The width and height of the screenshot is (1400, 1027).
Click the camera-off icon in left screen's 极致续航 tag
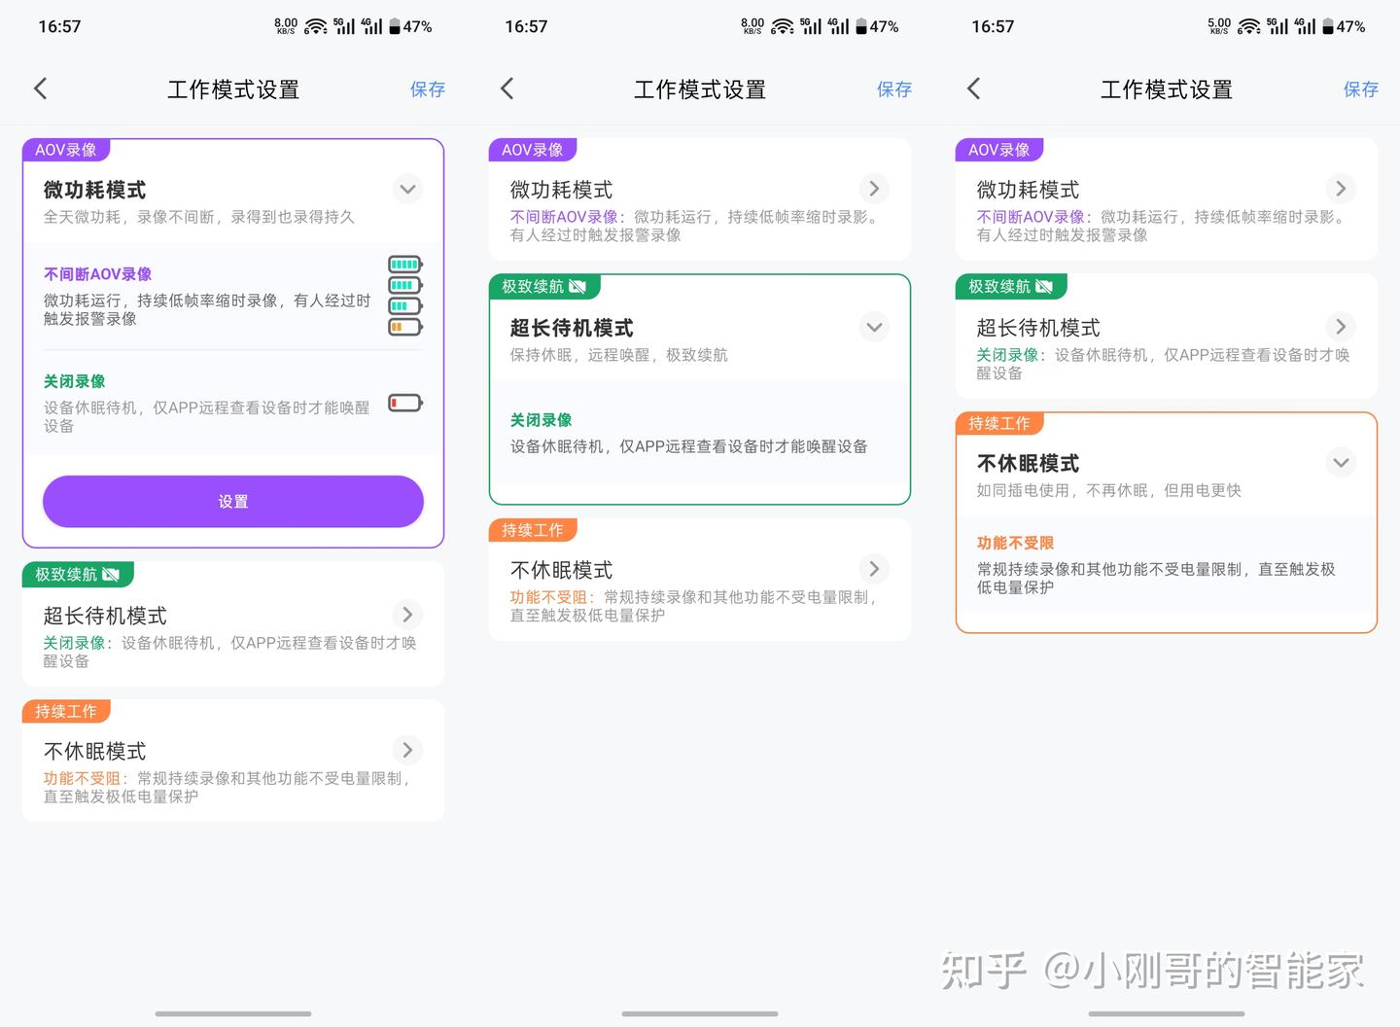(x=111, y=575)
